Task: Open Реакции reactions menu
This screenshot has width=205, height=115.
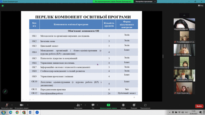Action: click(x=134, y=106)
